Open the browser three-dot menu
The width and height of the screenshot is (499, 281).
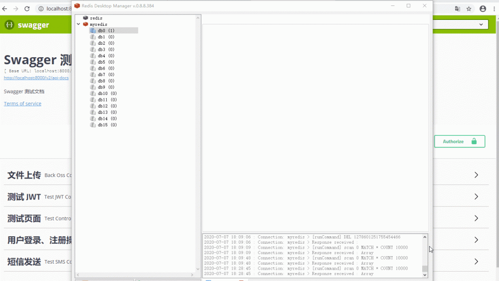click(x=494, y=8)
